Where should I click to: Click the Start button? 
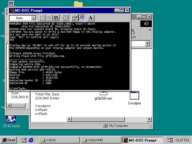pos(9,140)
